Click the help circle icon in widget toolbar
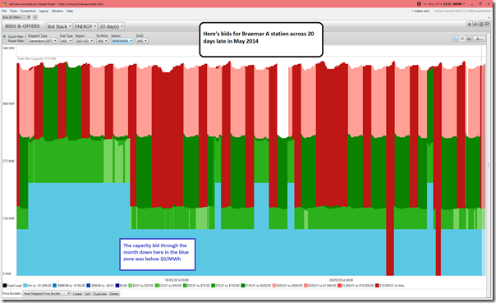The height and width of the screenshot is (303, 496). (481, 24)
